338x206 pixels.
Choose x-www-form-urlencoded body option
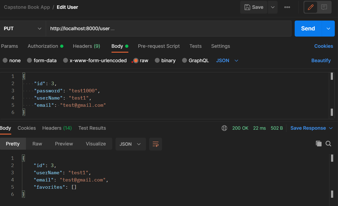(95, 61)
